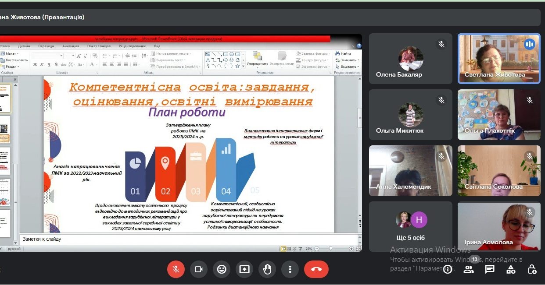Image resolution: width=545 pixels, height=285 pixels.
Task: Turn on the camera
Action: coord(199,269)
